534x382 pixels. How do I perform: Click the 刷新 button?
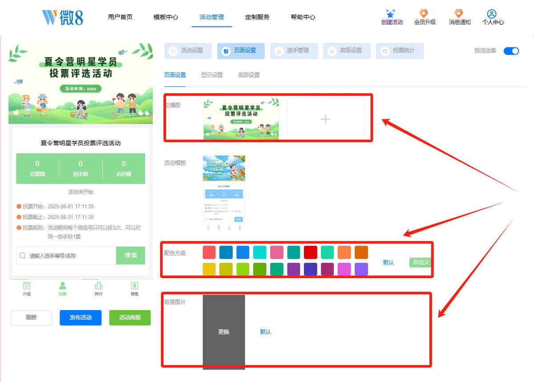coord(32,318)
